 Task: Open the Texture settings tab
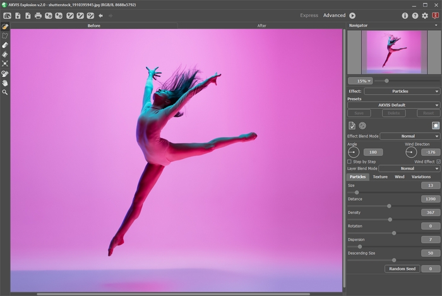pos(380,177)
